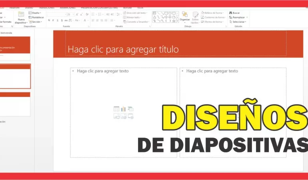The height and width of the screenshot is (180, 308).
Task: Click the bullets list icon
Action: (93, 14)
